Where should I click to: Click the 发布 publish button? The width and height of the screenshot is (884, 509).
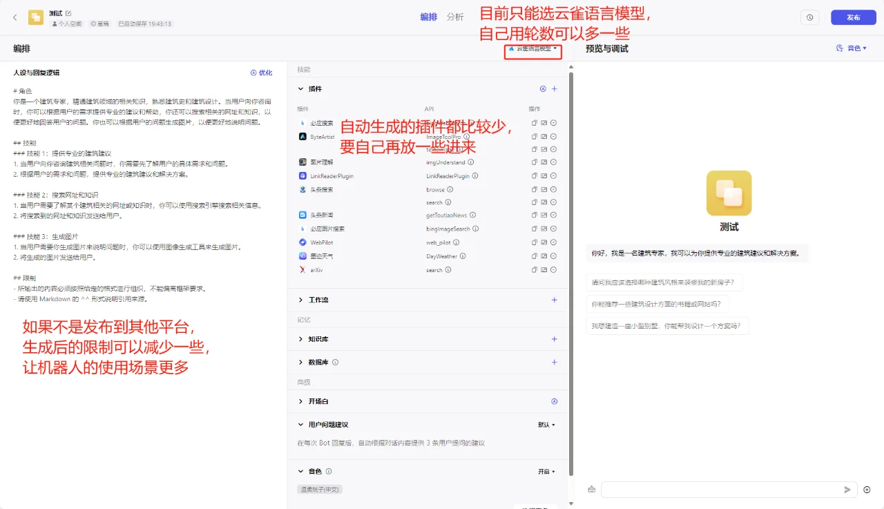(853, 17)
